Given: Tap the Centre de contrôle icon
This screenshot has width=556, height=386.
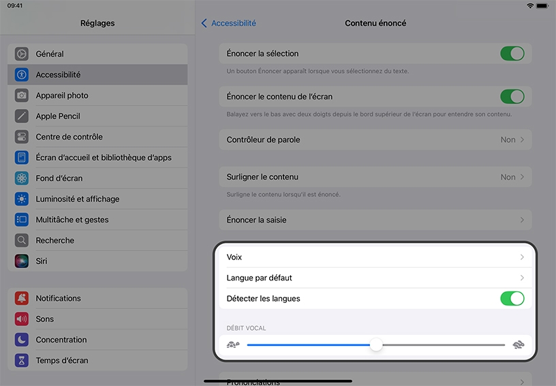Looking at the screenshot, I should coord(22,137).
